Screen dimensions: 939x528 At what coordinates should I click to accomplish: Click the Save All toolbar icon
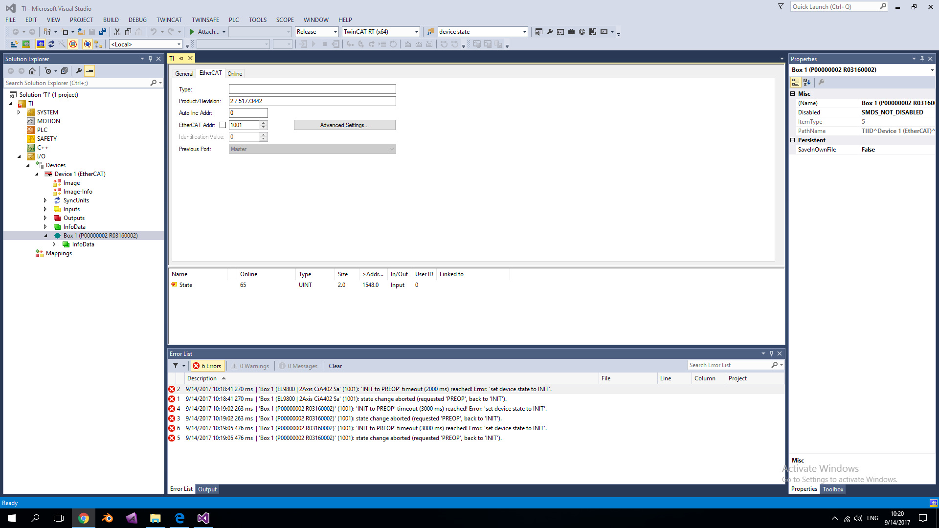[x=102, y=32]
